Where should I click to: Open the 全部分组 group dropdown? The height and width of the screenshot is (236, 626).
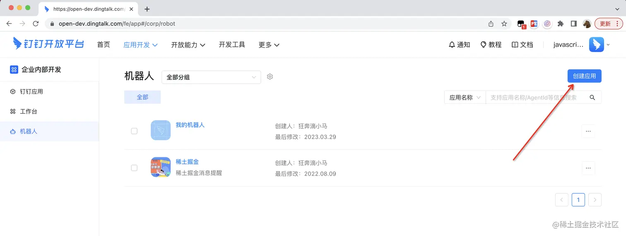[211, 77]
